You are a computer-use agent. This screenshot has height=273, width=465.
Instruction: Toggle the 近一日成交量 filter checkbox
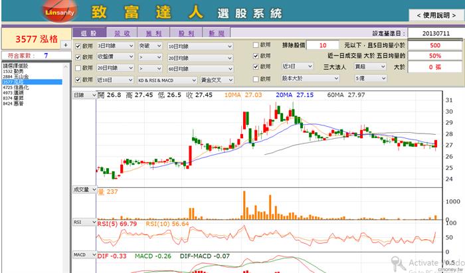pos(256,56)
